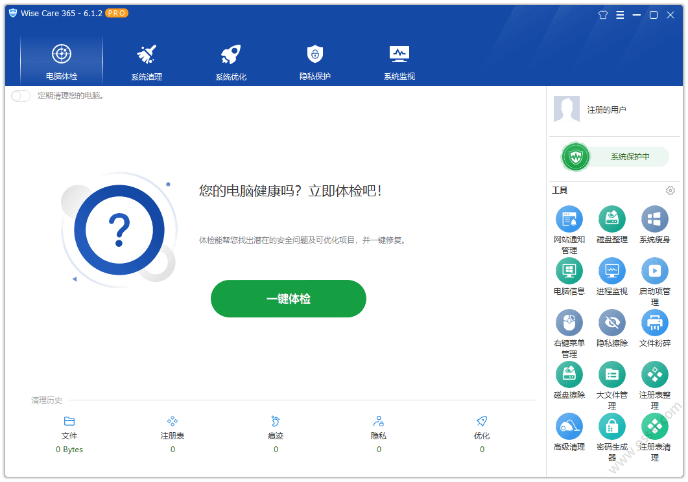The width and height of the screenshot is (688, 482).
Task: Click the checkup description text line
Action: [303, 240]
